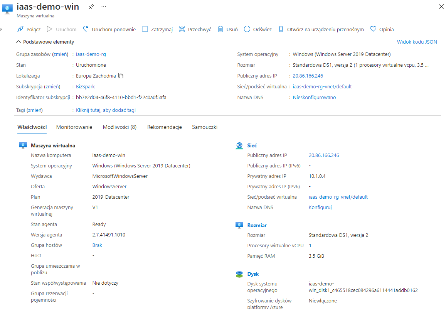Open the Dysk section heading
The image size is (446, 309).
[x=253, y=274]
